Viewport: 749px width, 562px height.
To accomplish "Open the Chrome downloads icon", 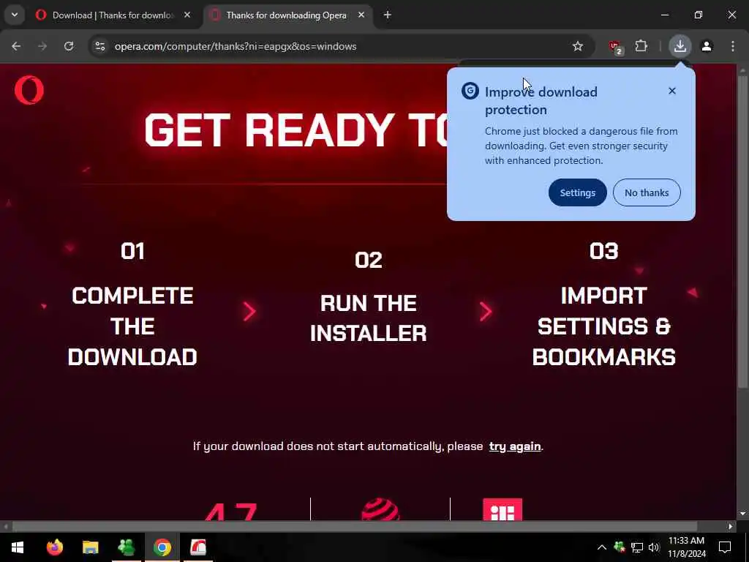I will (x=680, y=46).
